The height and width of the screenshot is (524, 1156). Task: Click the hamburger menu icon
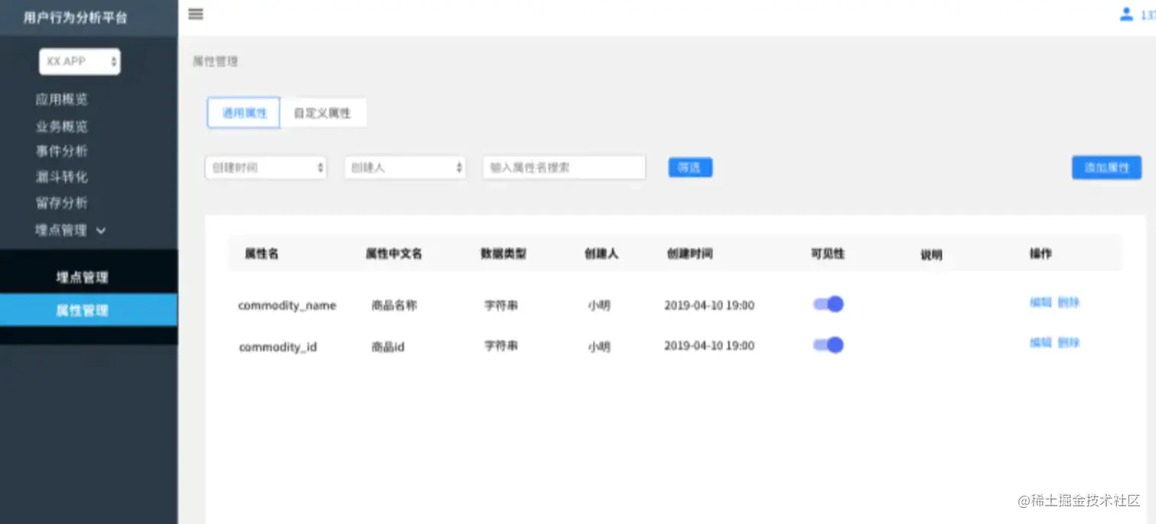(x=196, y=14)
